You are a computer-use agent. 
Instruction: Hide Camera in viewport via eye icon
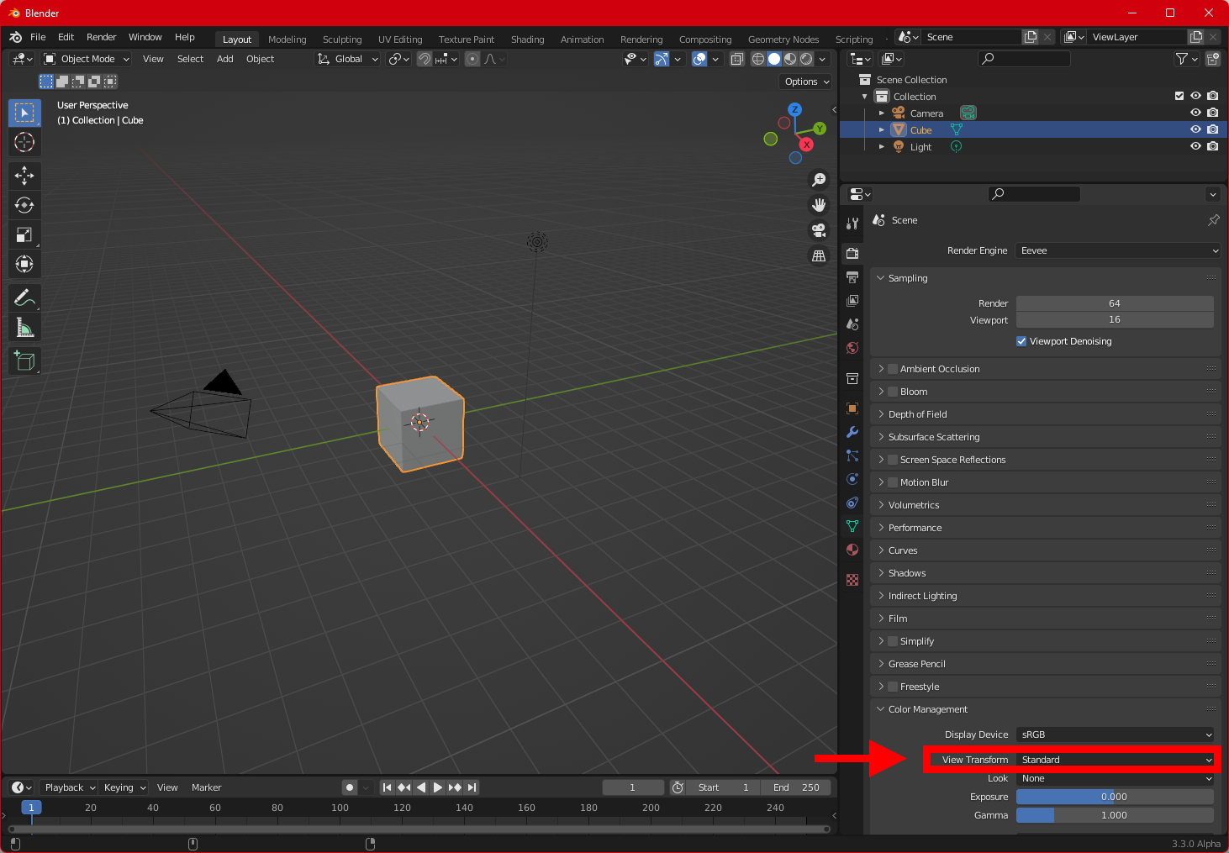pos(1195,113)
